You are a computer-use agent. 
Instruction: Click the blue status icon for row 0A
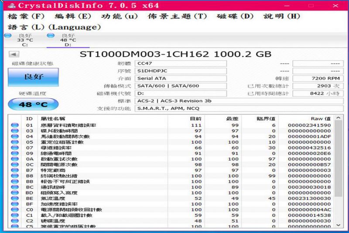coord(15,159)
